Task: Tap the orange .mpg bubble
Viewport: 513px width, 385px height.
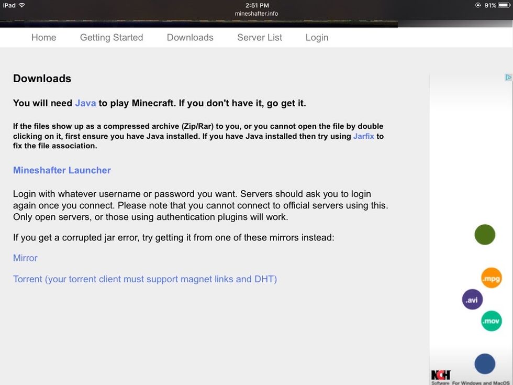Action: [491, 278]
